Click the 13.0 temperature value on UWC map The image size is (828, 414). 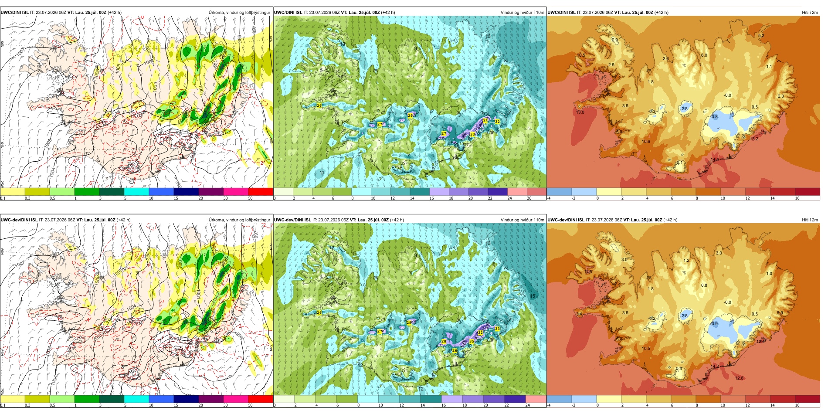coord(580,112)
